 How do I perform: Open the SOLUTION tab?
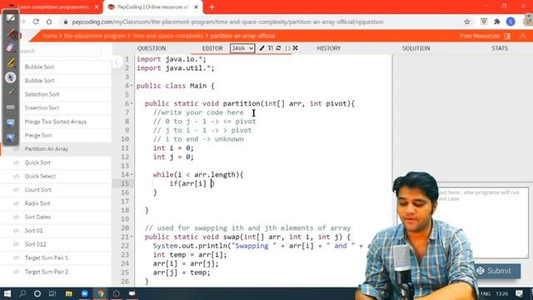(x=416, y=48)
